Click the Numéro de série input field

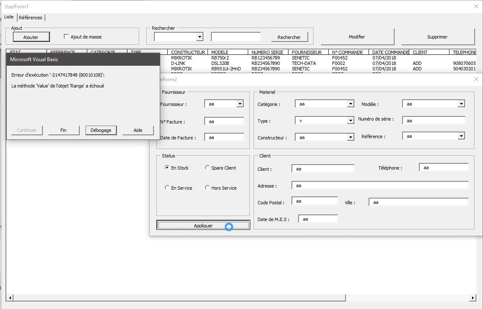434,121
